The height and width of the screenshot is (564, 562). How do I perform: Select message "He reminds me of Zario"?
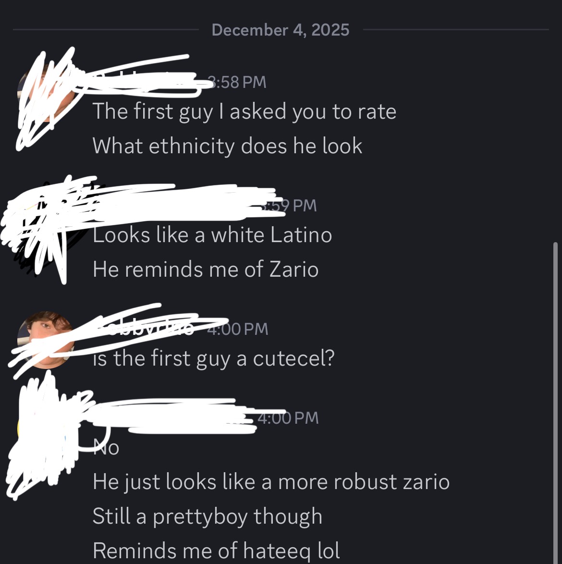point(206,269)
